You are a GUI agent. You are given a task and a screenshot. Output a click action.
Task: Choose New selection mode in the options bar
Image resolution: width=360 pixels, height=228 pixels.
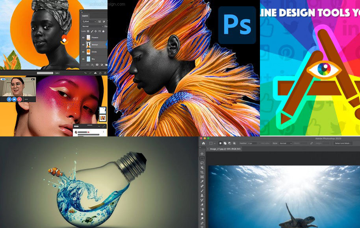point(220,143)
